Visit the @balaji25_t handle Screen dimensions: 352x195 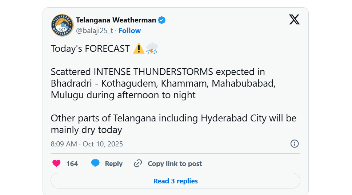pos(94,31)
